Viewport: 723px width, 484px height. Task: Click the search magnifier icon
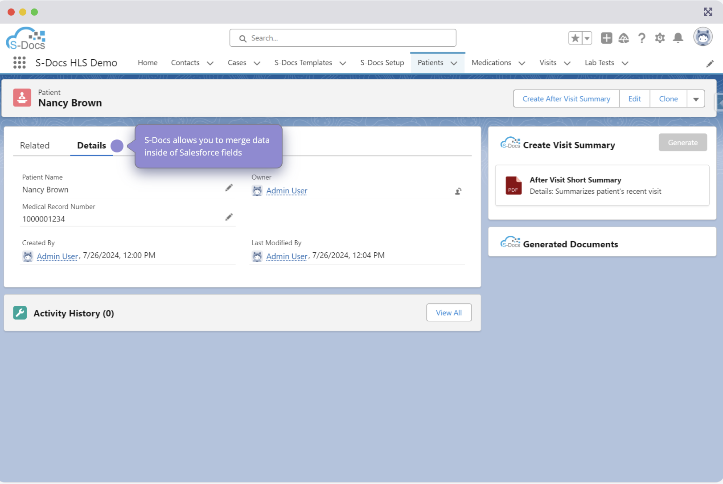[x=243, y=39]
